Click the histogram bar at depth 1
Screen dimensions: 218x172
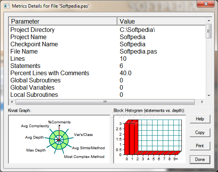click(132, 139)
